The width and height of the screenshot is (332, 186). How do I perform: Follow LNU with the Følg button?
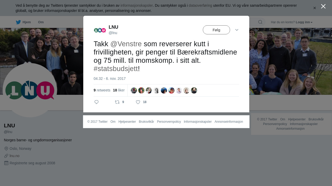click(x=216, y=30)
